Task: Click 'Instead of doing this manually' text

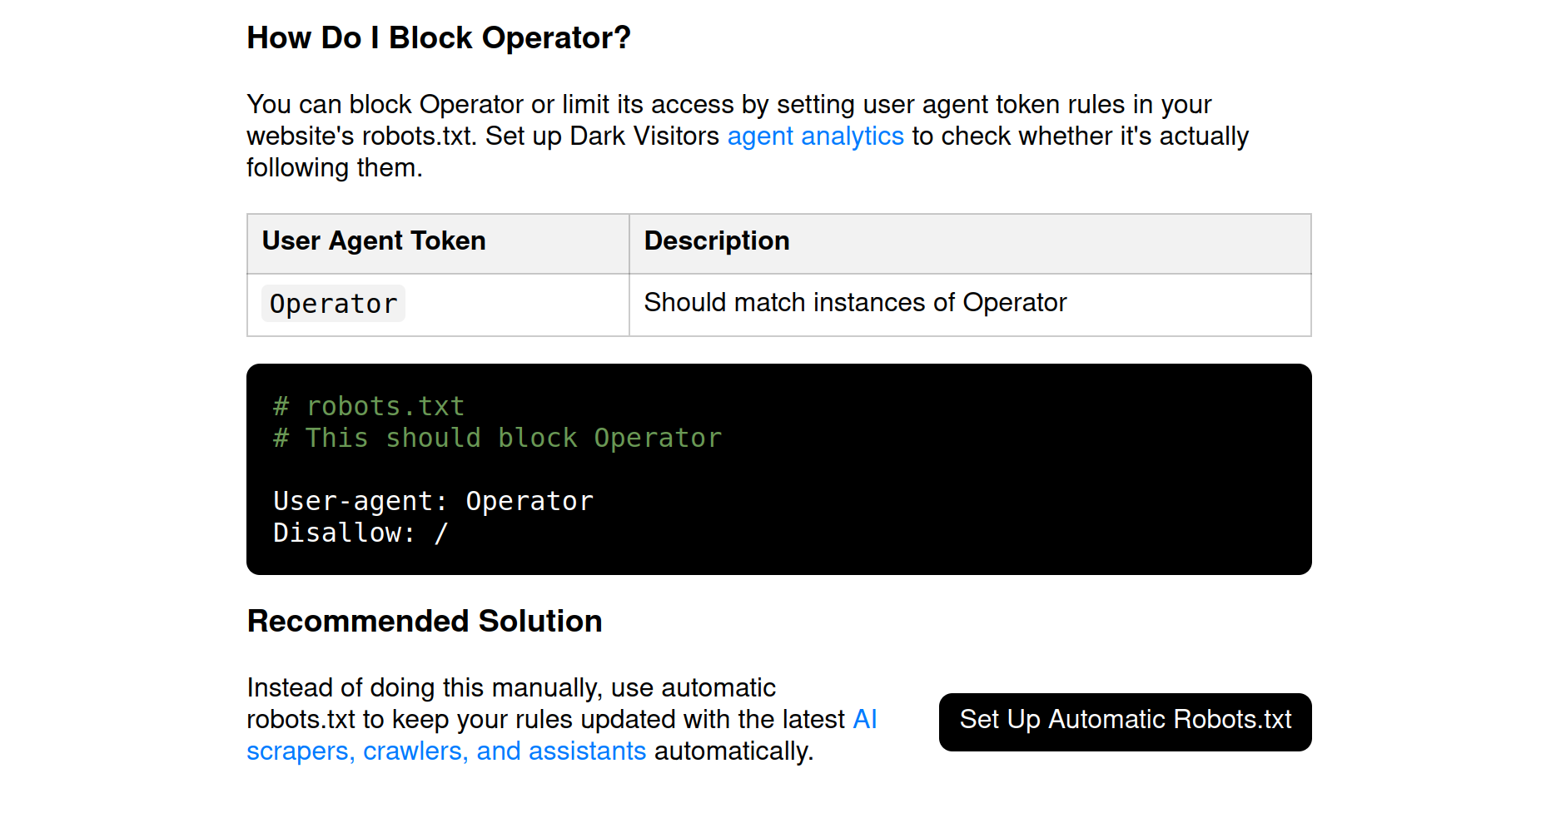Action: 423,688
